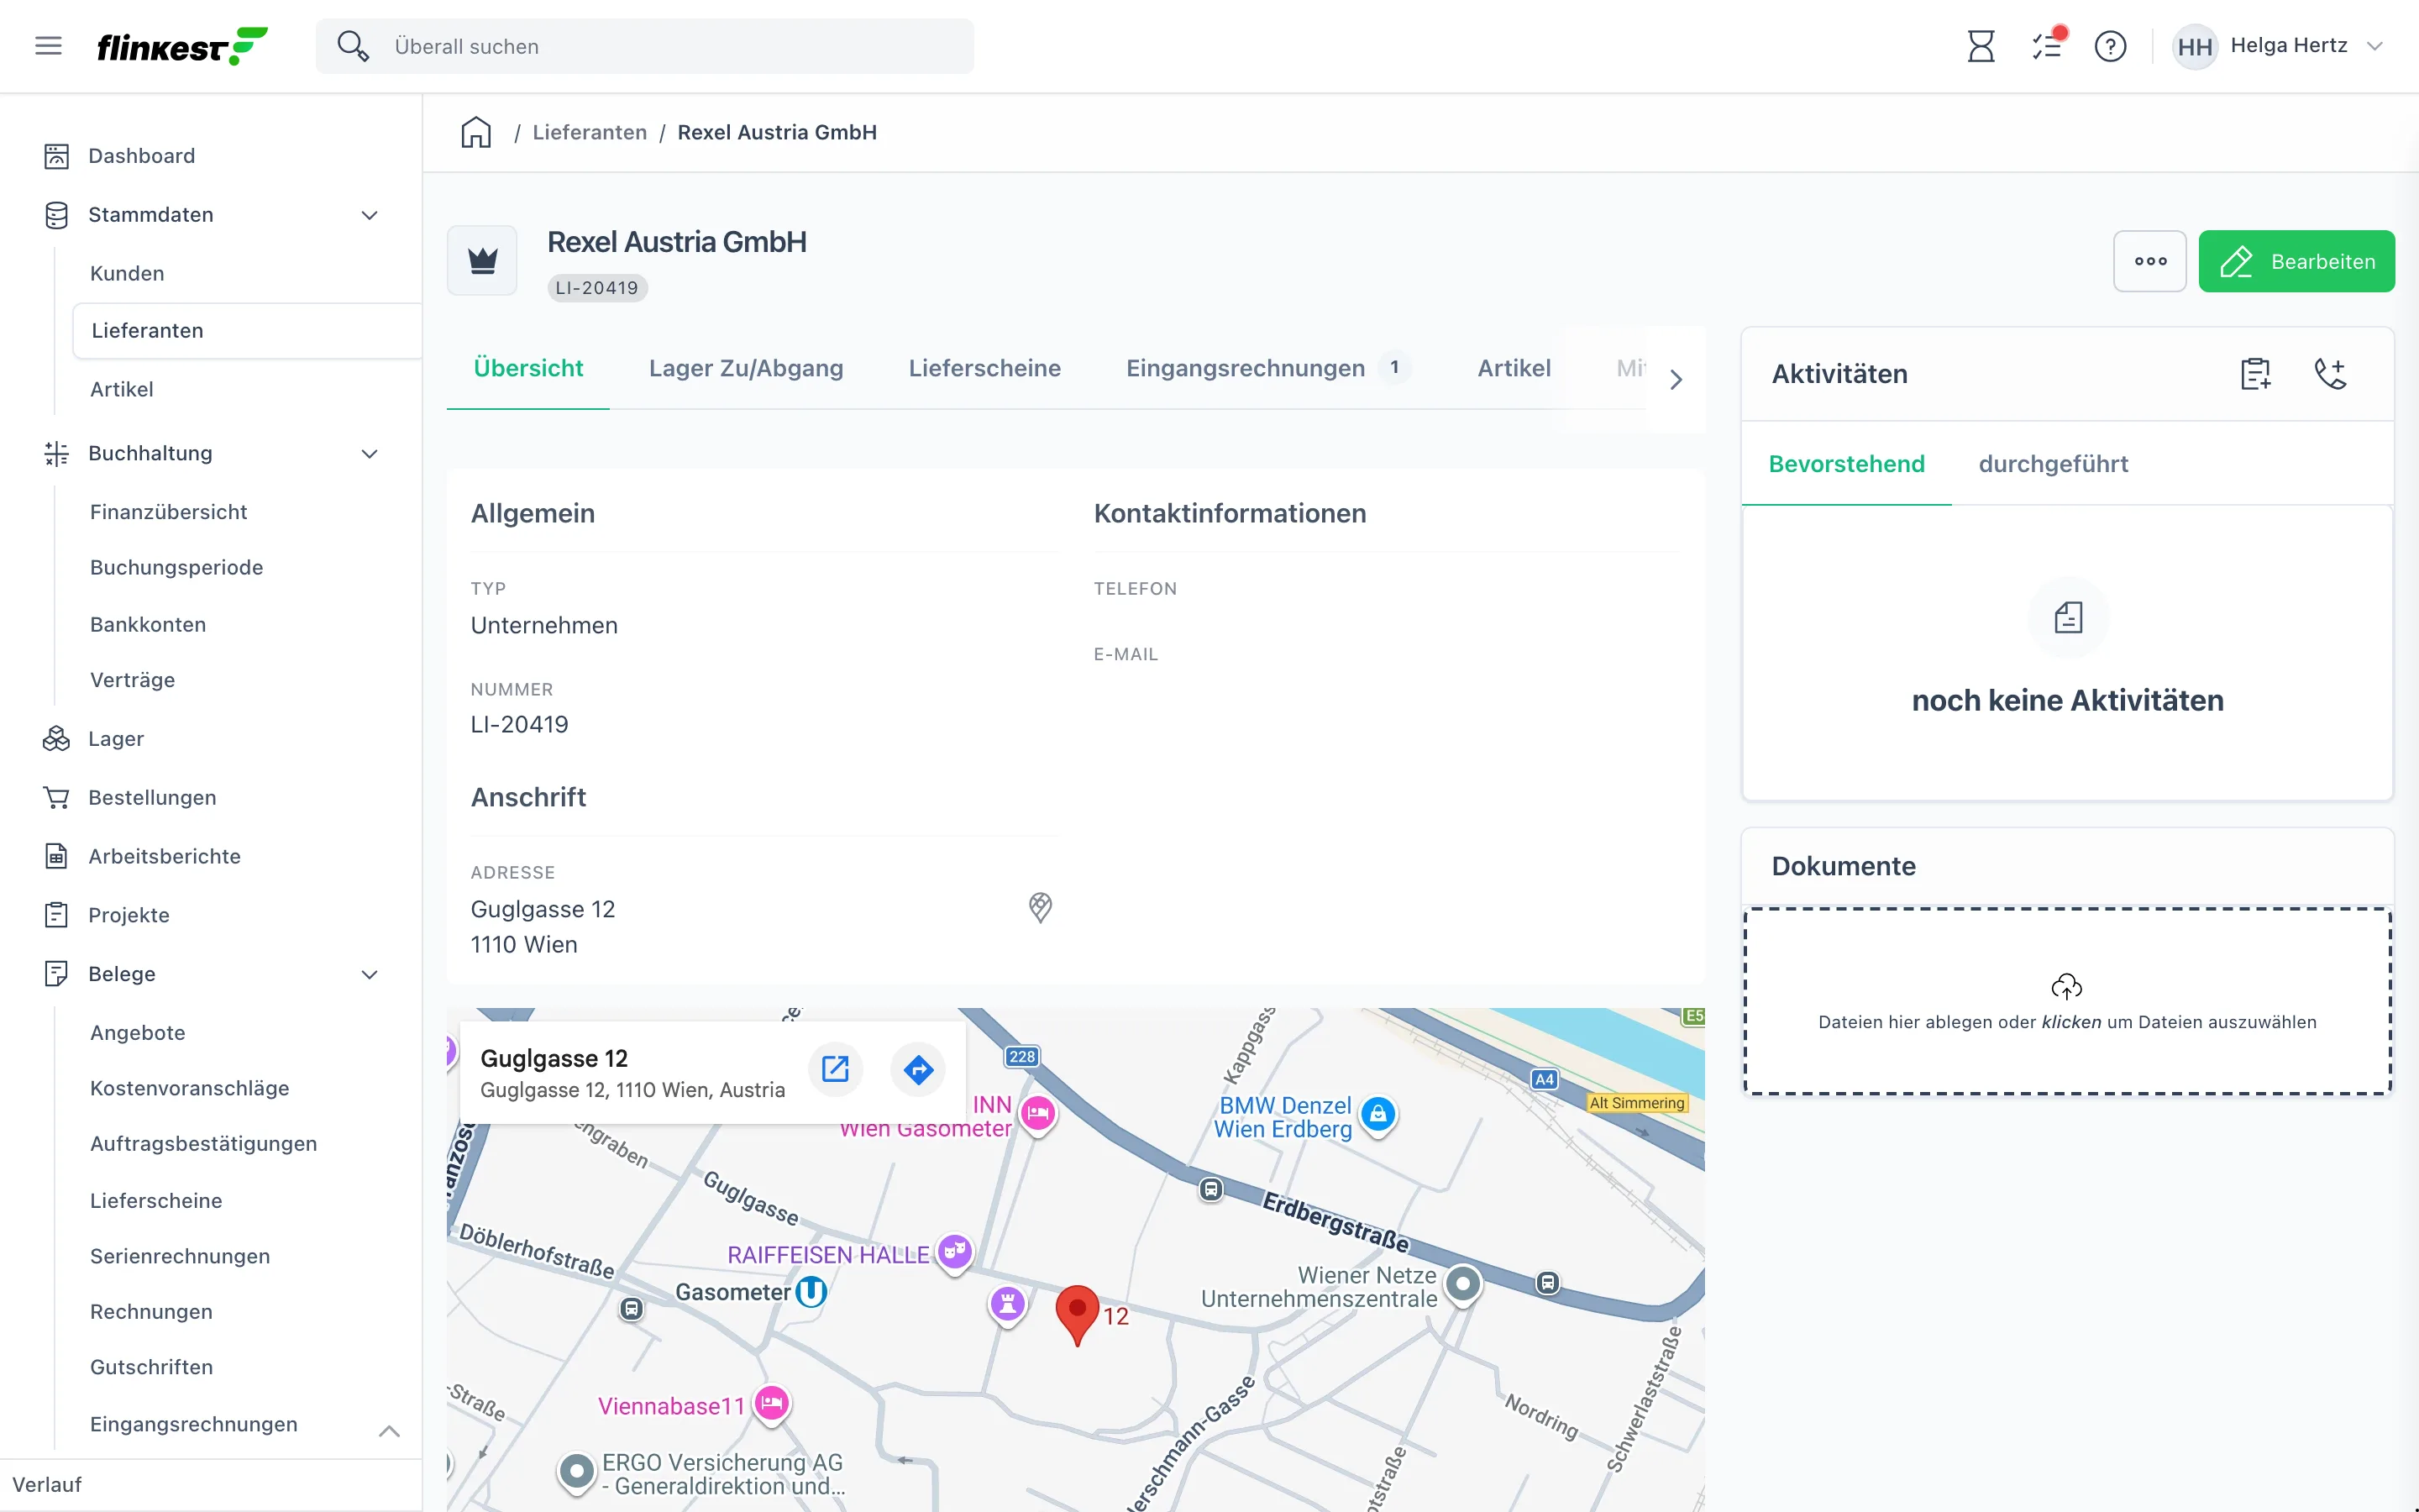Open Kostenvoranschläge in the sidebar
This screenshot has height=1512, width=2419.
click(x=190, y=1089)
